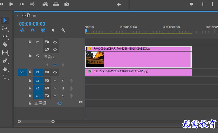Select the Slip tool
Screen dimensions: 218x133
5,52
